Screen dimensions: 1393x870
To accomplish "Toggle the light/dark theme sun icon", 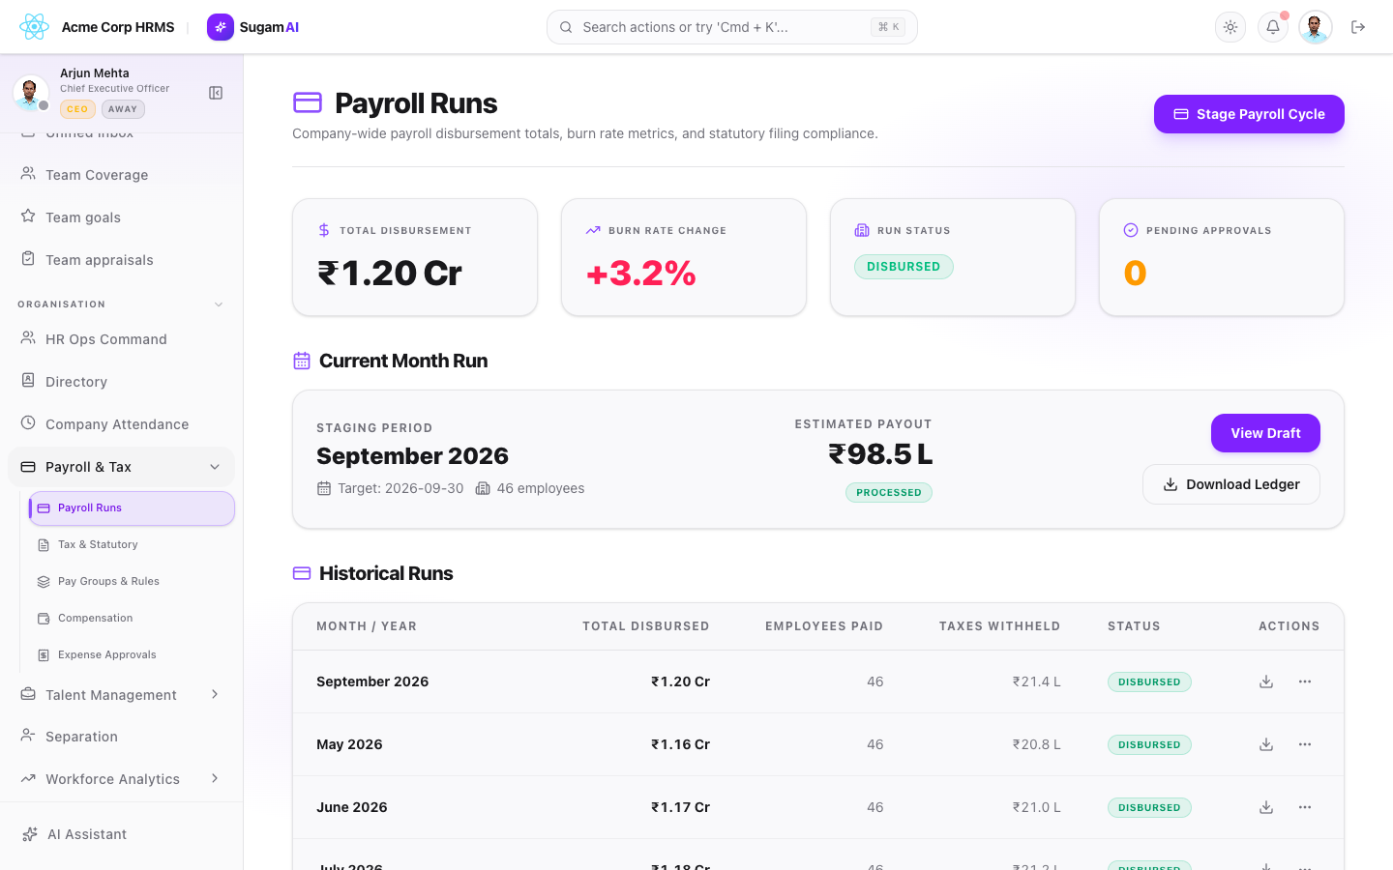I will pos(1230,27).
